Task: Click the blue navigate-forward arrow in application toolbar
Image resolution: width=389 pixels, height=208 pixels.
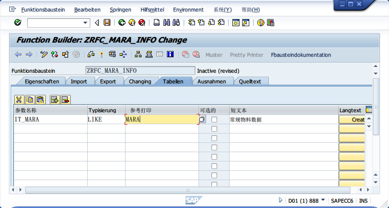Action: click(29, 55)
